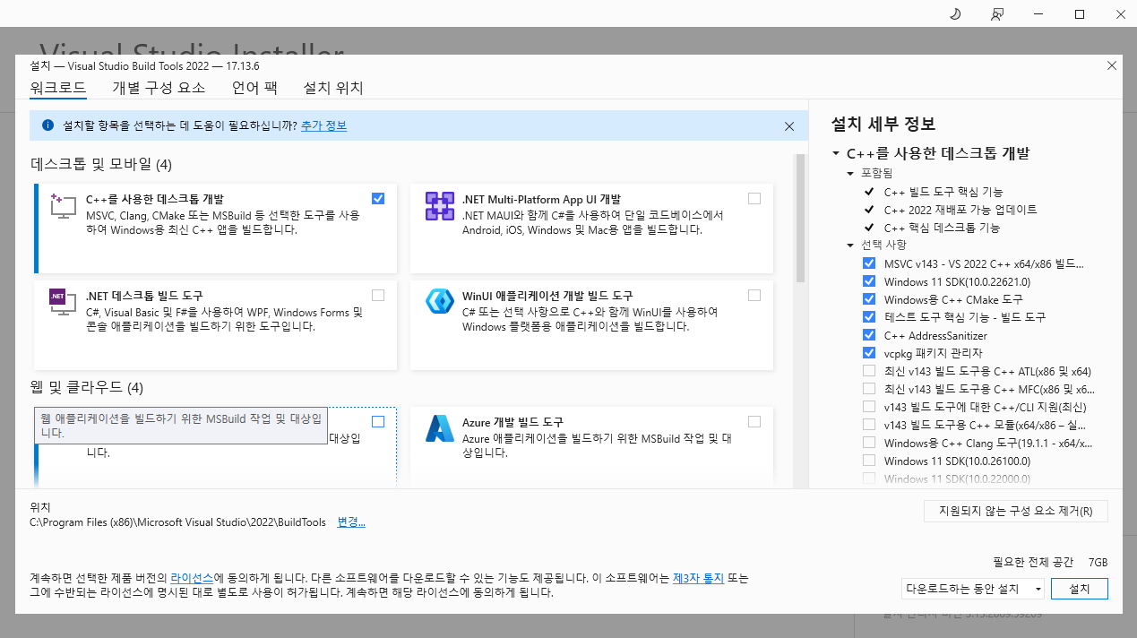Uncheck 테스트 도구 핵심 기능 - 빌드 도구
This screenshot has width=1137, height=638.
869,316
